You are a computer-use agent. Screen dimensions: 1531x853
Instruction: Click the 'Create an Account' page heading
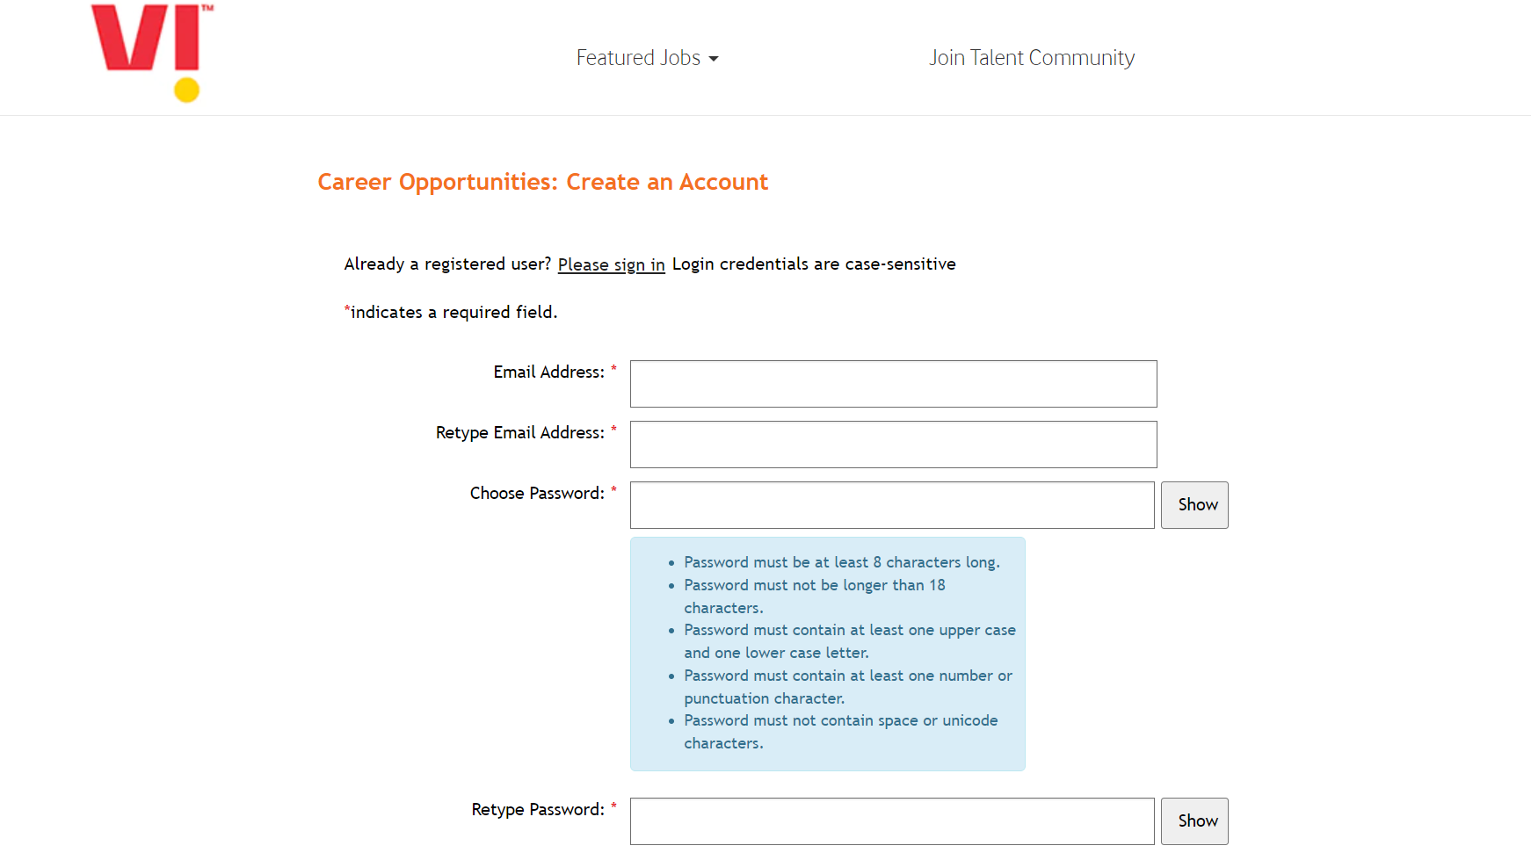542,182
